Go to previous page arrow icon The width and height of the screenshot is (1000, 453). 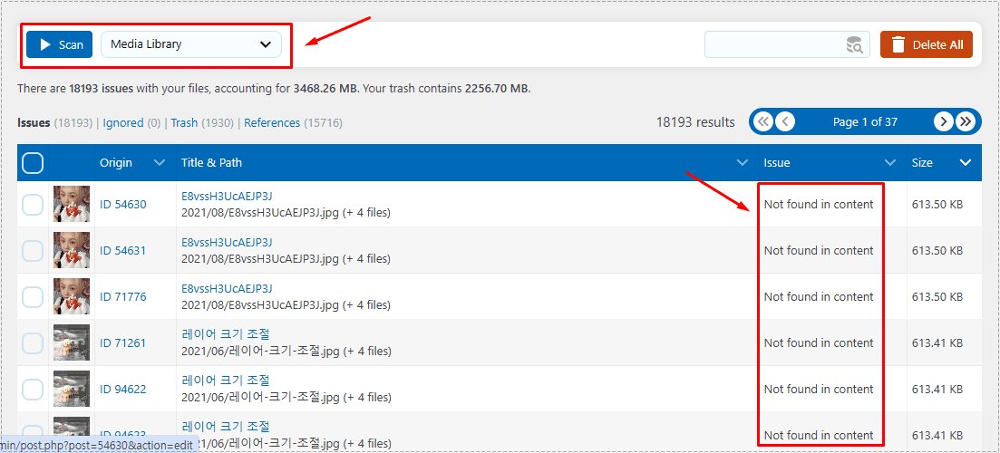(x=785, y=121)
